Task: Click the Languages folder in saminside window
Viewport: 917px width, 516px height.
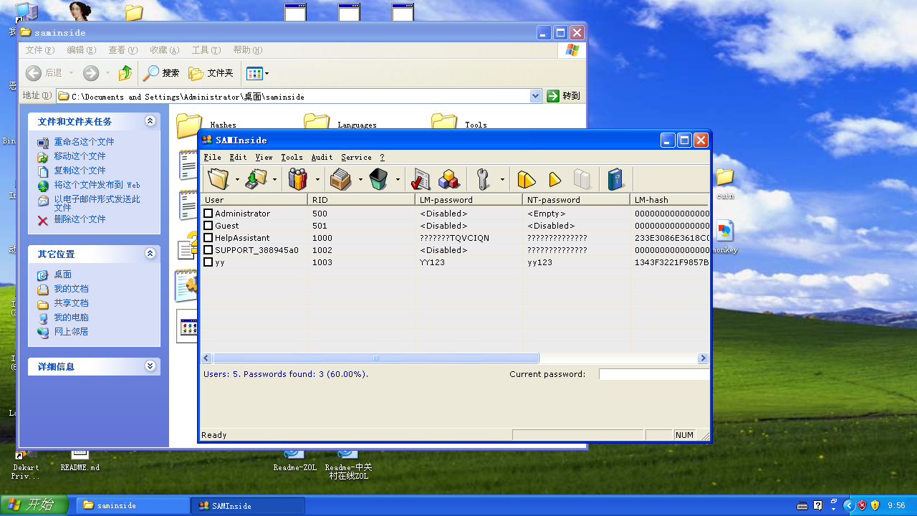Action: [340, 123]
